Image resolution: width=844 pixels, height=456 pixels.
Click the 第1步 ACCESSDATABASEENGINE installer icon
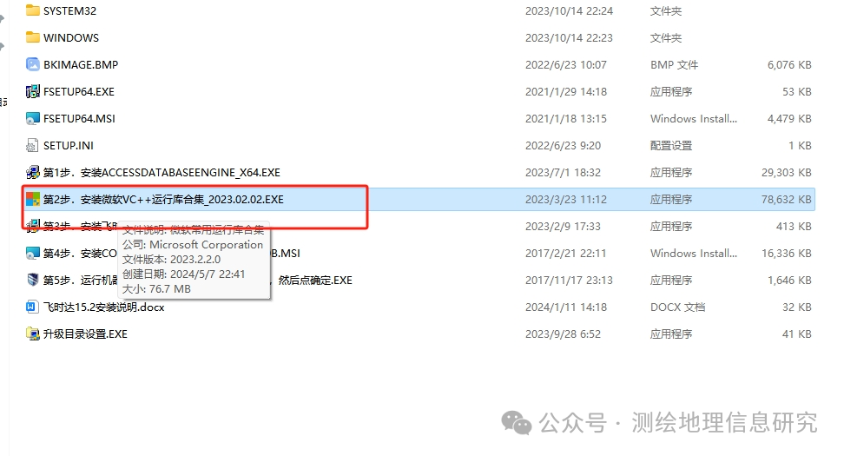tap(33, 172)
